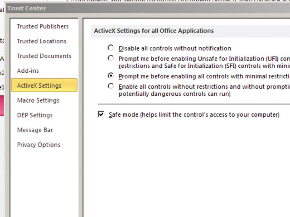Open Macro Settings

[38, 100]
